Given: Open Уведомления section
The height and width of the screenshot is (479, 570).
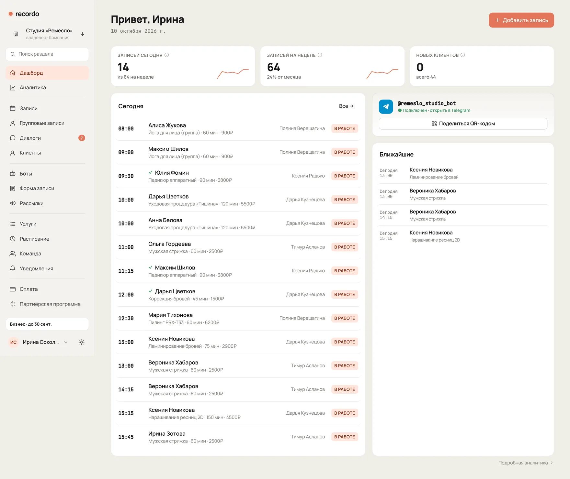Looking at the screenshot, I should 47,269.
